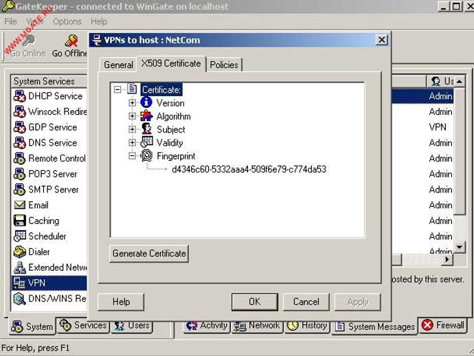
Task: Click the scroll-right arrow in users list
Action: [447, 259]
